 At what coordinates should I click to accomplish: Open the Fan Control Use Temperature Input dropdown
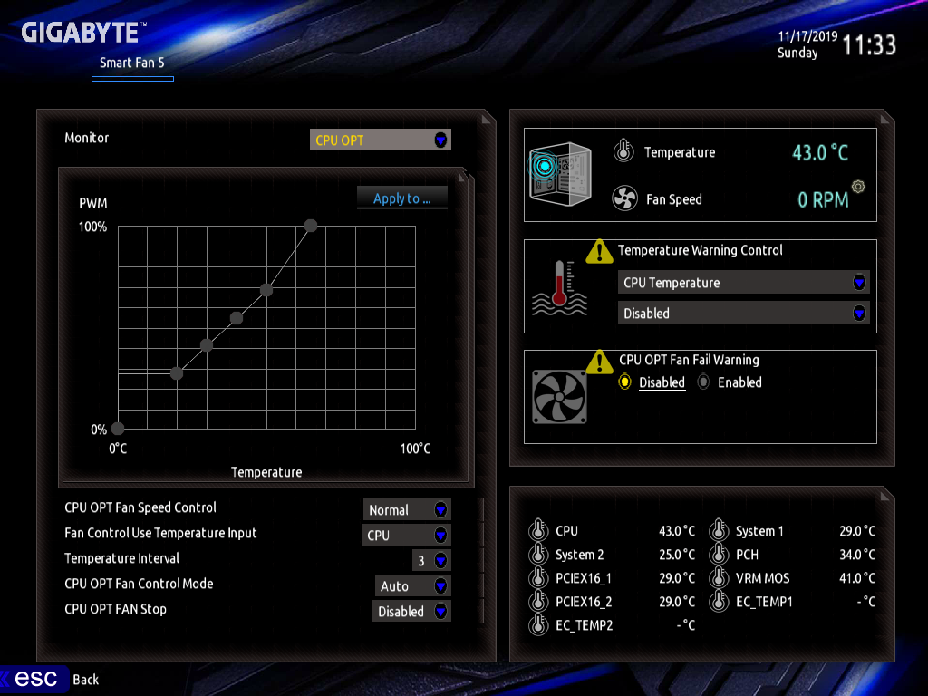pyautogui.click(x=406, y=535)
